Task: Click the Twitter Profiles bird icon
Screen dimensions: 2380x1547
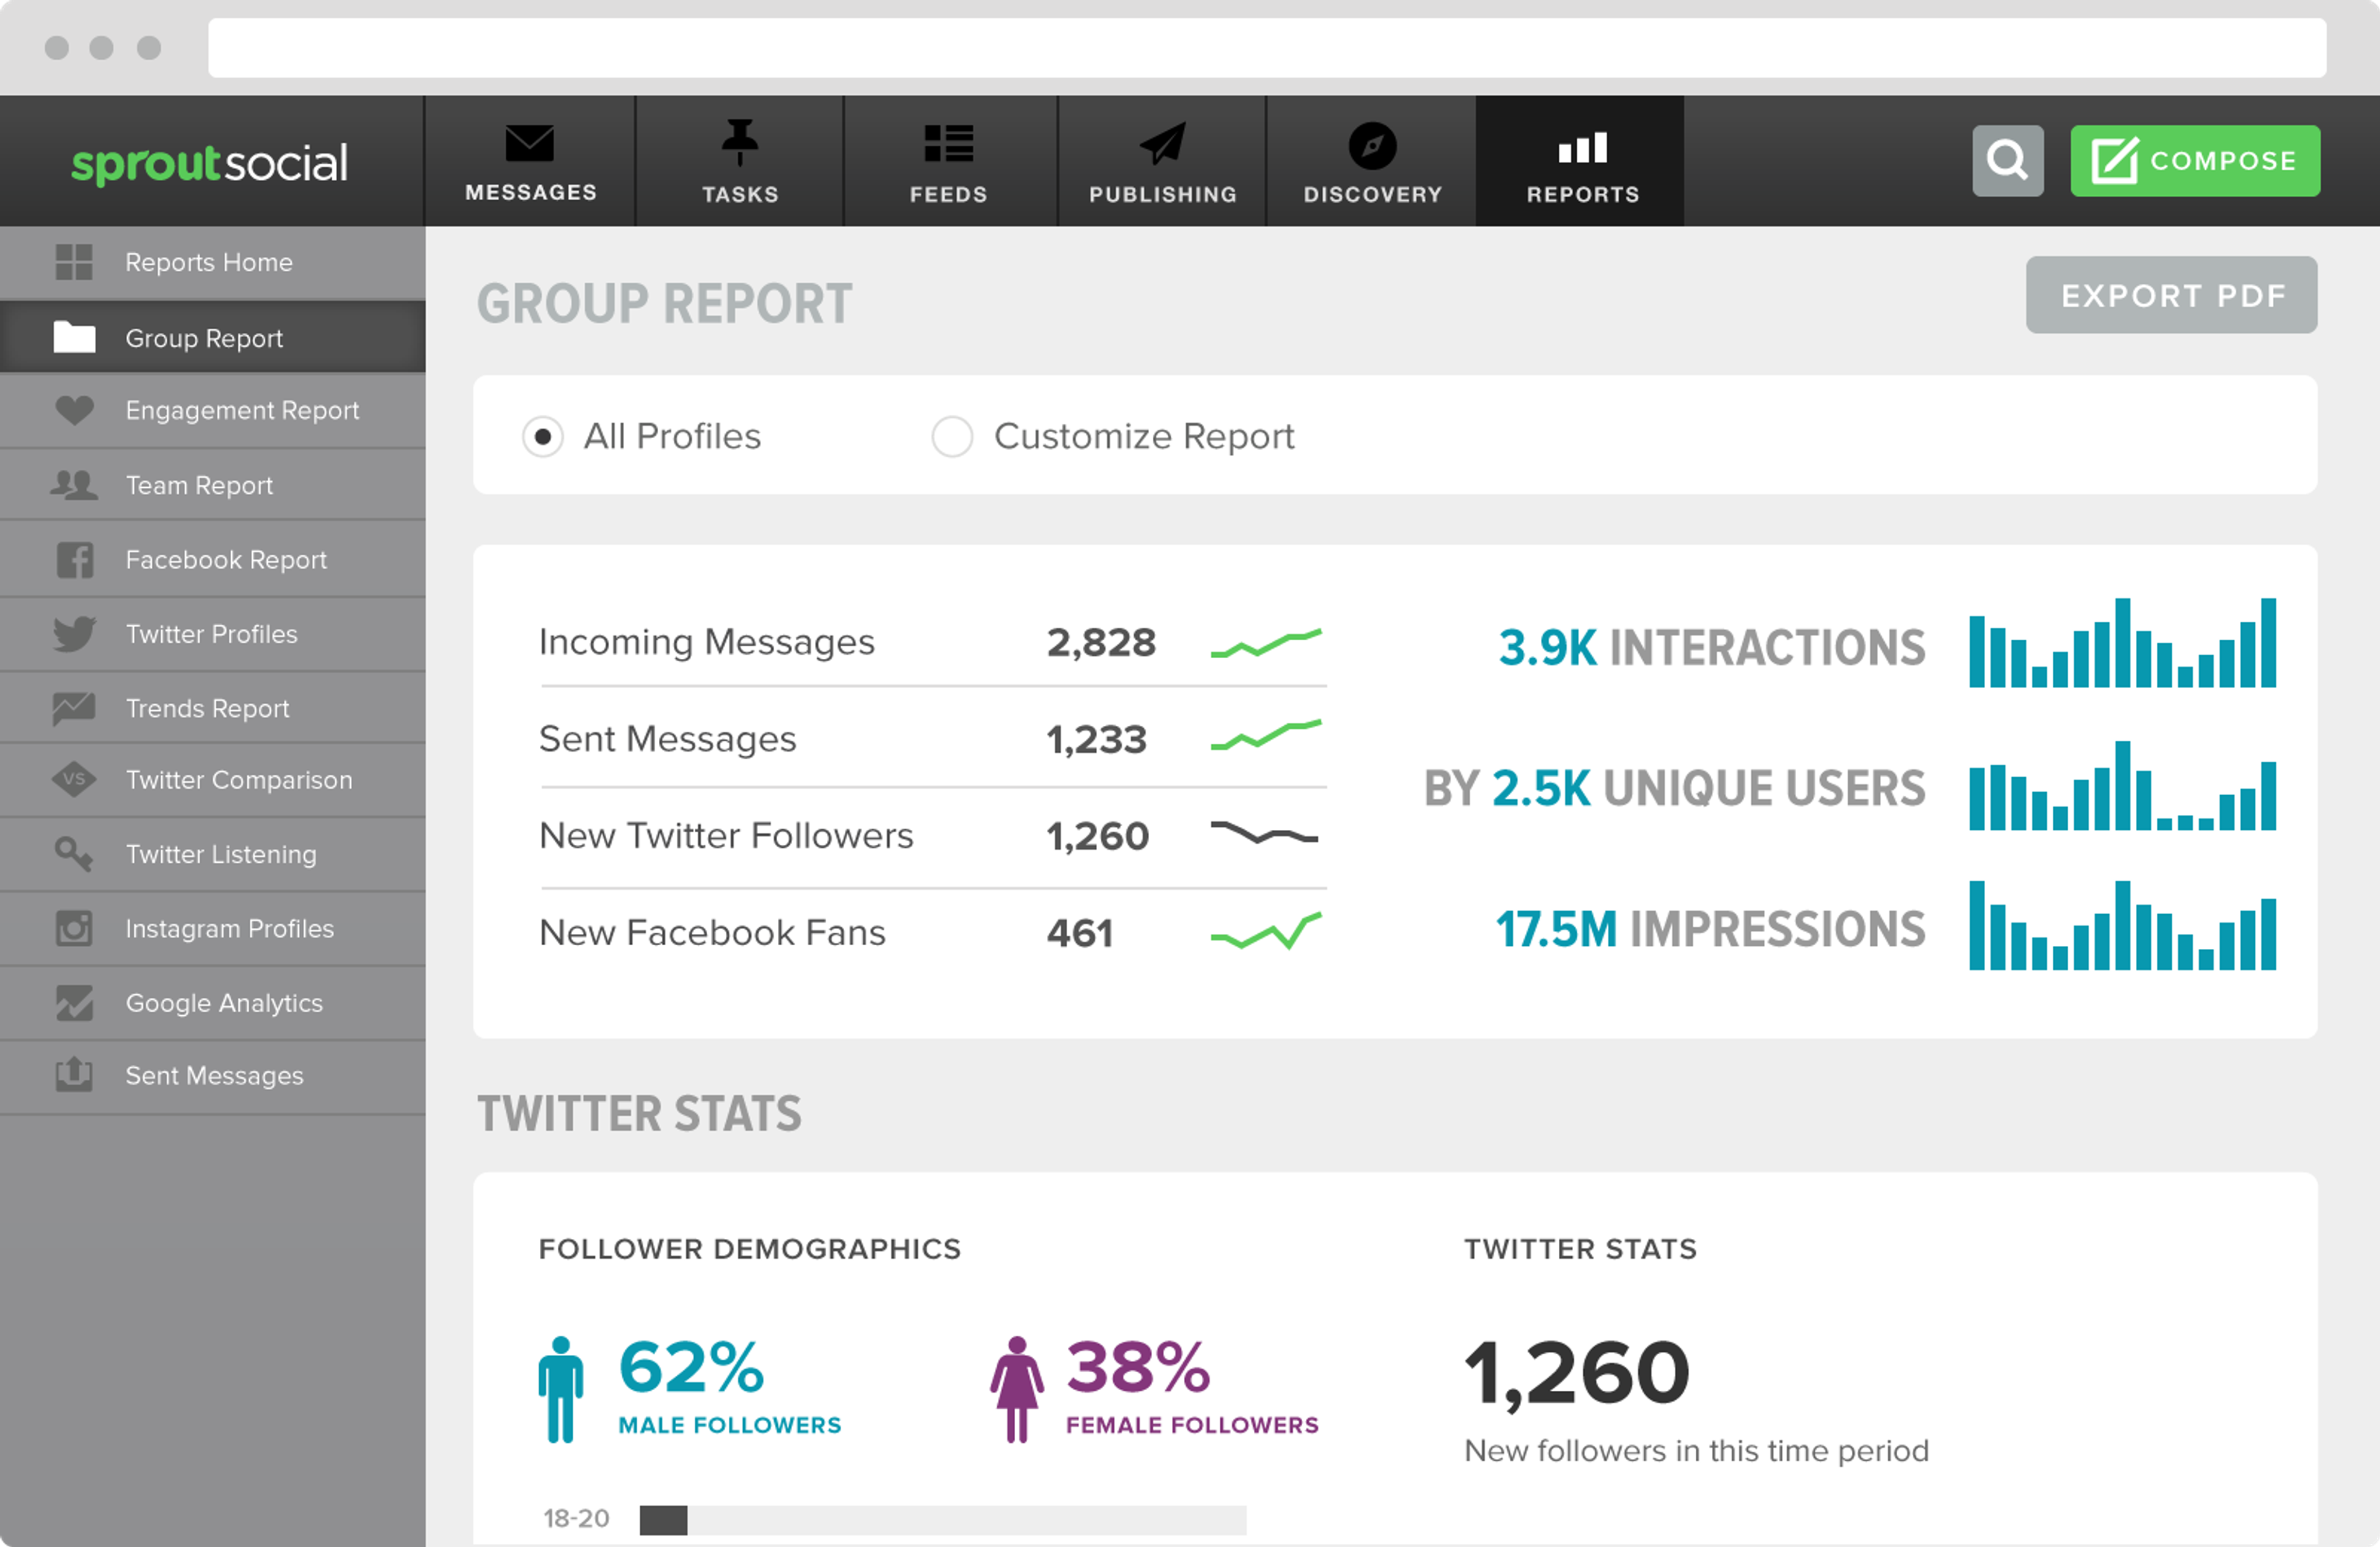Action: [x=74, y=634]
